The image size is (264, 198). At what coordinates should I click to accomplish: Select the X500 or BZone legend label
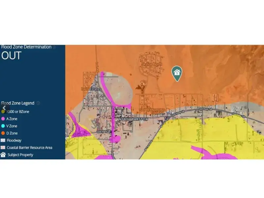point(18,112)
